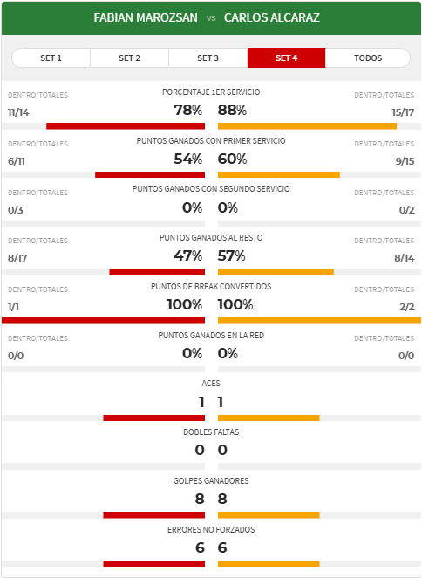The image size is (422, 578).
Task: Click the active SET 4 tab
Action: (286, 58)
